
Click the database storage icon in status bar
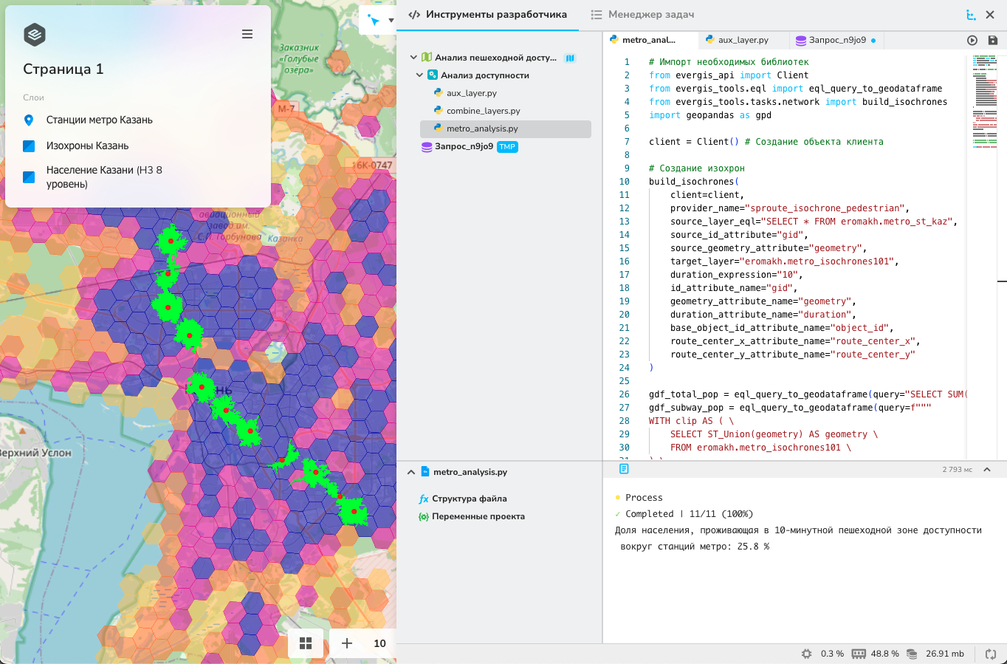tap(912, 654)
